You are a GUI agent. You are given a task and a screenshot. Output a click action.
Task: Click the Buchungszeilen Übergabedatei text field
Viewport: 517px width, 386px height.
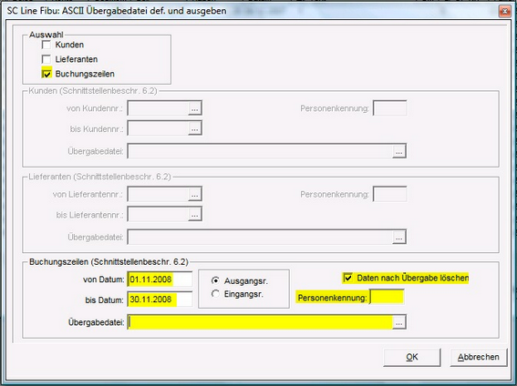click(x=260, y=322)
